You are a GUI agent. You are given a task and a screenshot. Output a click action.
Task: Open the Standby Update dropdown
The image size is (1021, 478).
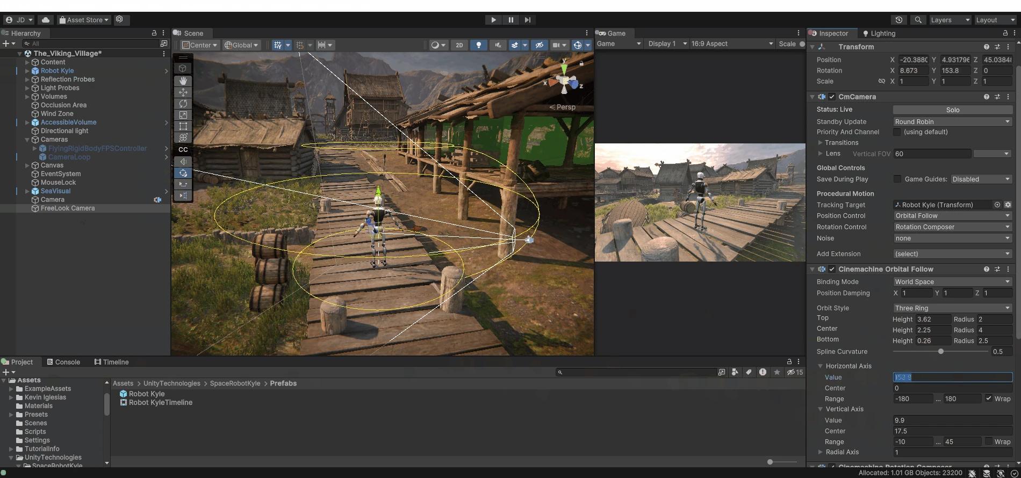pos(953,122)
